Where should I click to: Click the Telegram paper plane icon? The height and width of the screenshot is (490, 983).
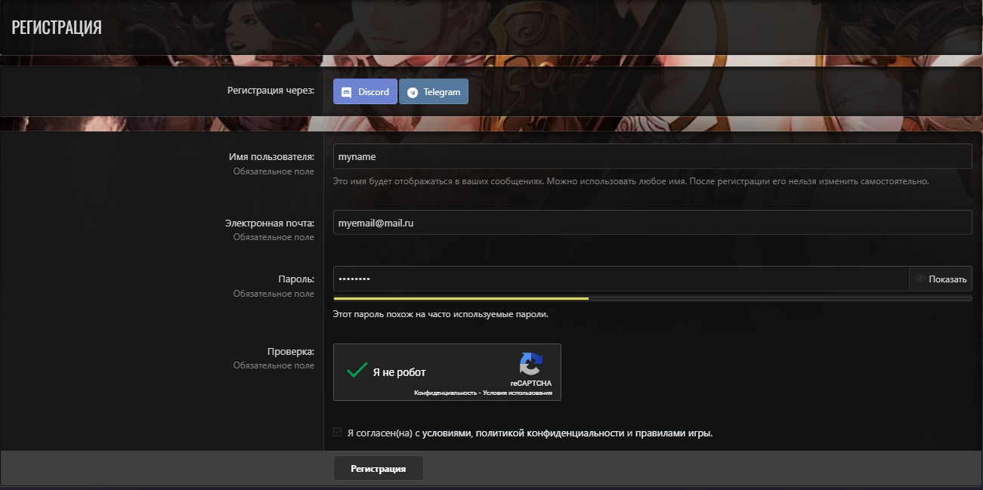413,92
